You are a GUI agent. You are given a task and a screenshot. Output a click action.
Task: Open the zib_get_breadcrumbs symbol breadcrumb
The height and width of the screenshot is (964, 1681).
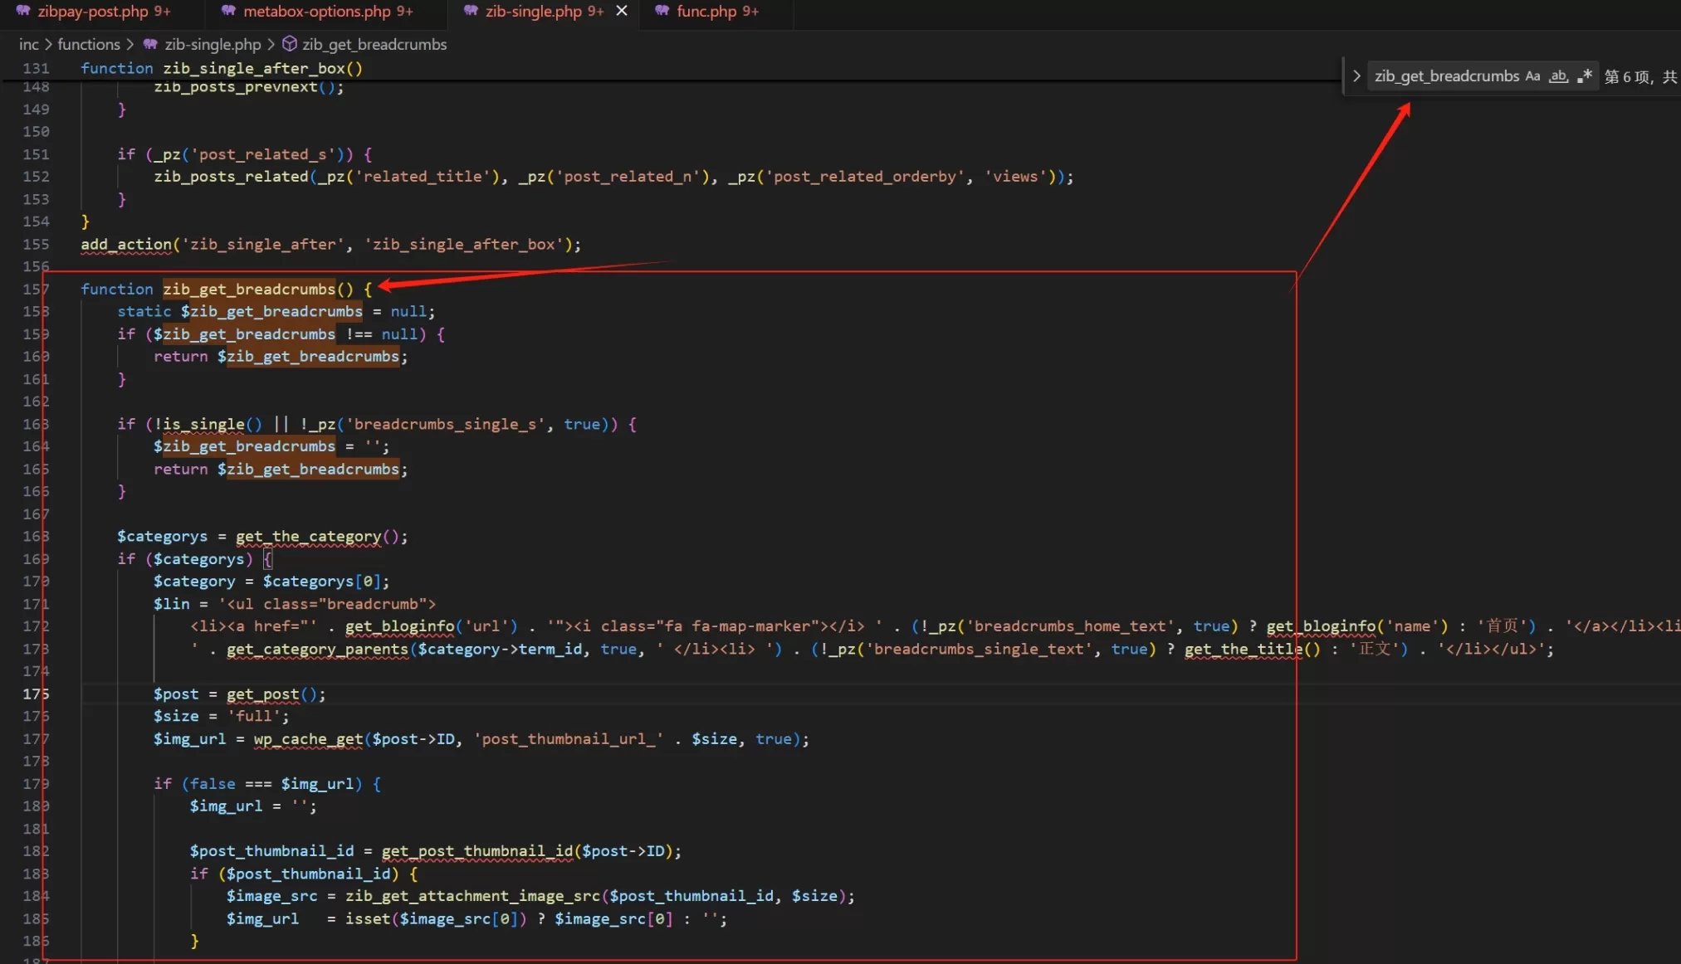point(374,45)
